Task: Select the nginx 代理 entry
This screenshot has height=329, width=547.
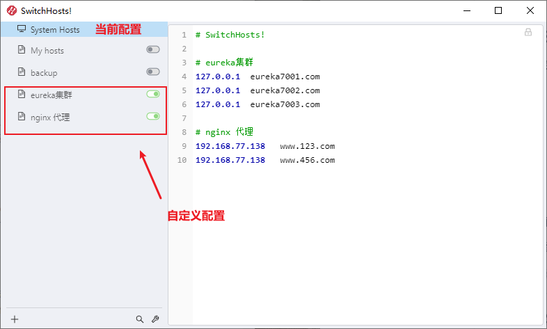Action: click(x=84, y=117)
